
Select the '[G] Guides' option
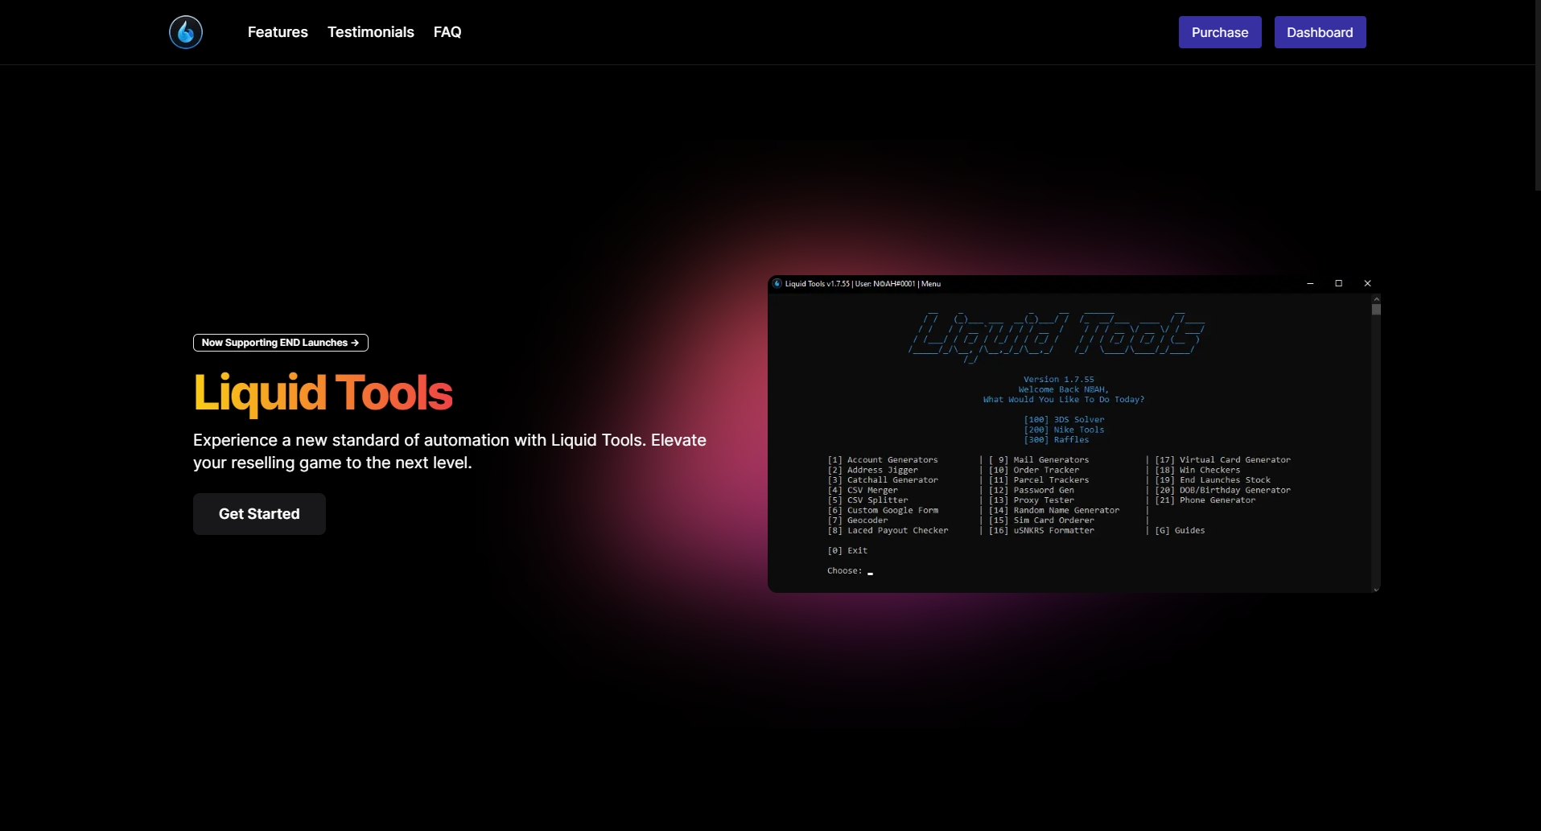1179,530
